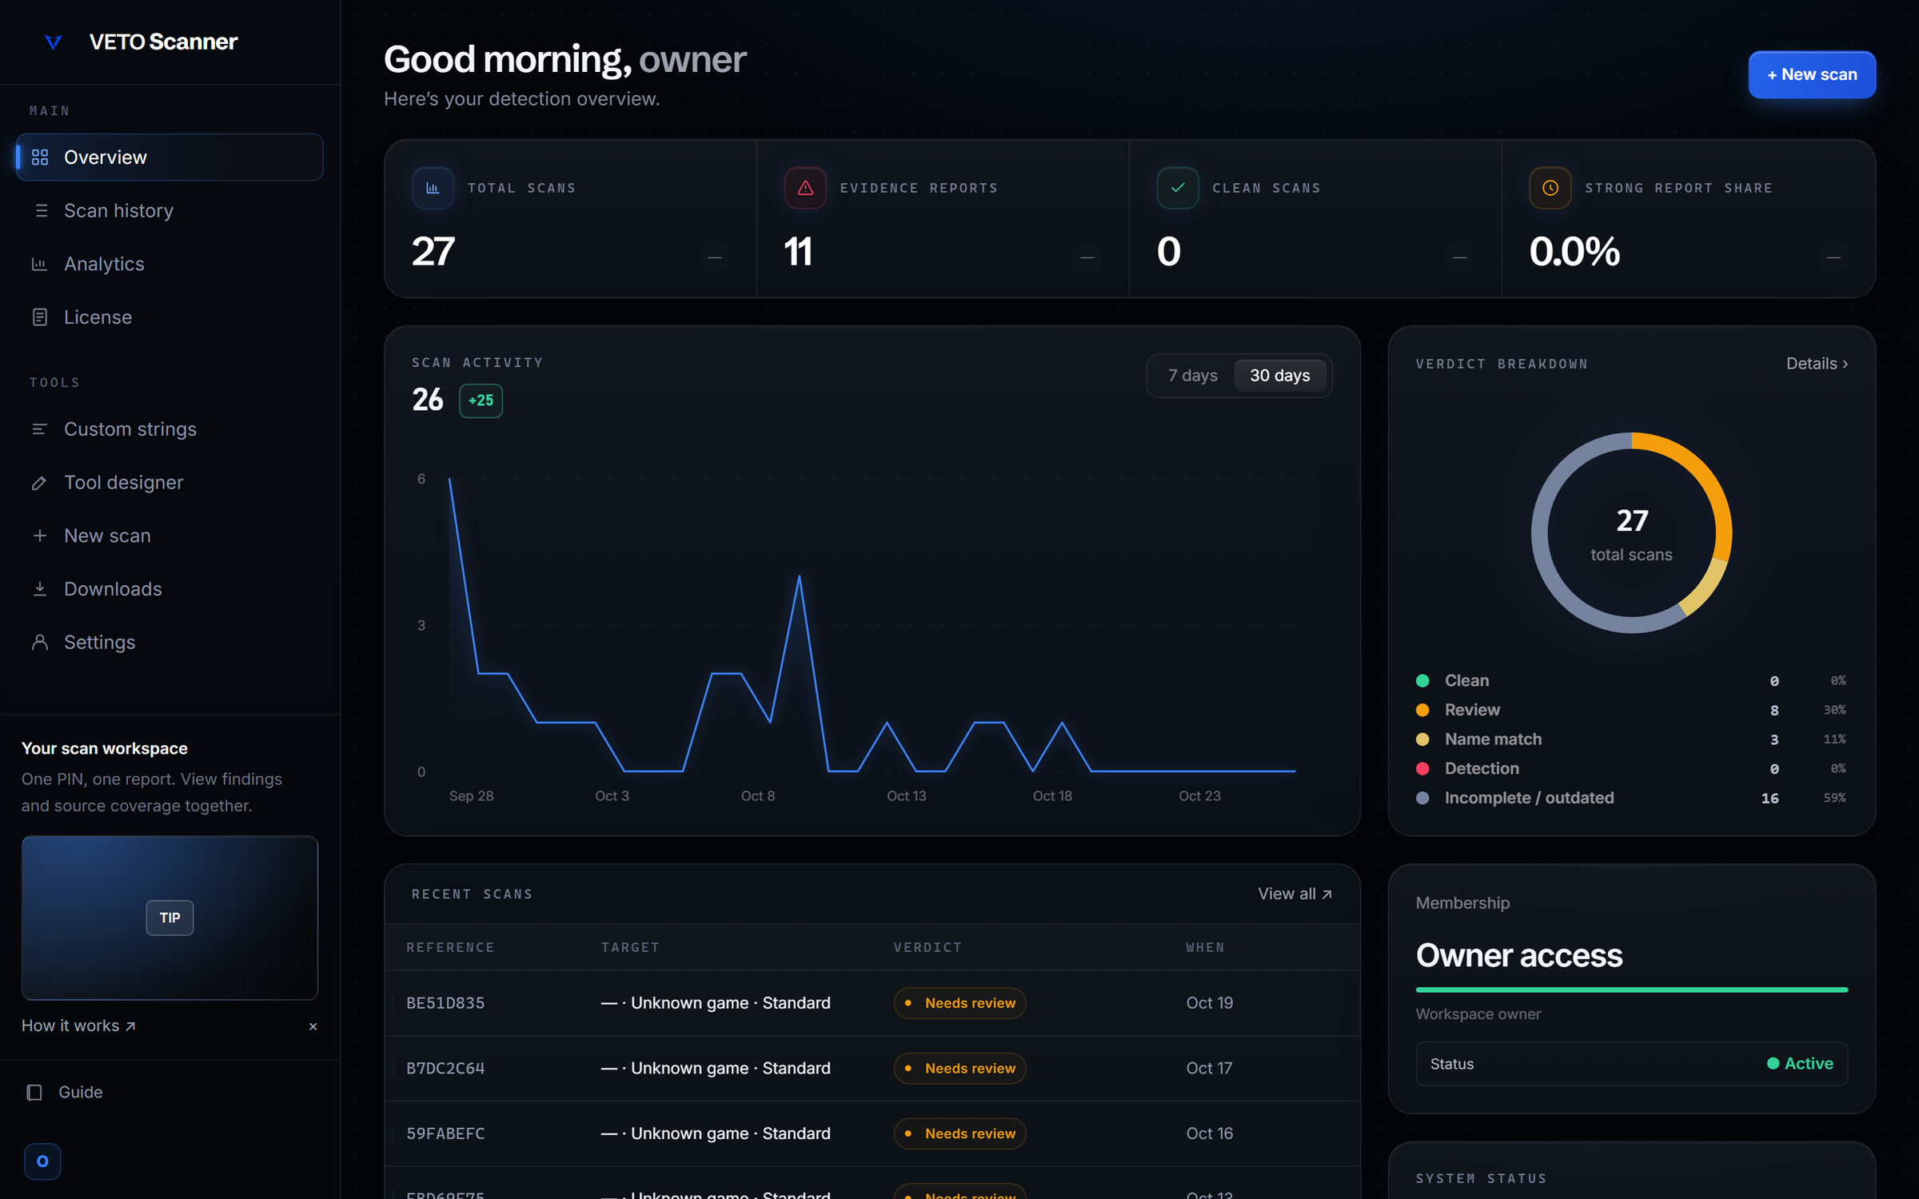Open the Analytics menu item
This screenshot has height=1199, width=1919.
point(170,264)
